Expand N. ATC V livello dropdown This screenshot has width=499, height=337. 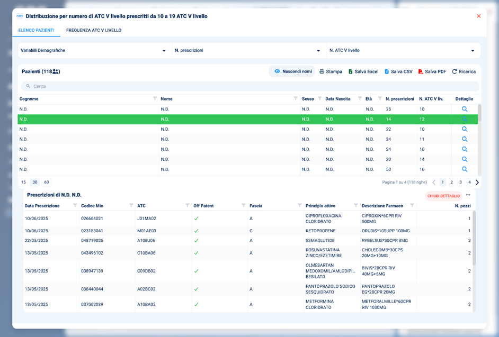point(403,51)
